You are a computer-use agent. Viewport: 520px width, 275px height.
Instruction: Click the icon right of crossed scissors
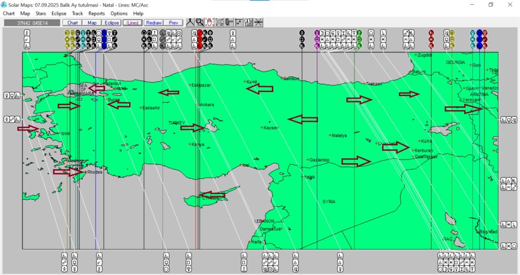pyautogui.click(x=229, y=22)
